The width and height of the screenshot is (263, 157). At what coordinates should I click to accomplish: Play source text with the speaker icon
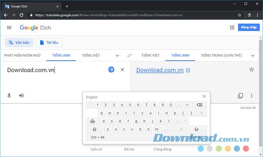click(x=21, y=96)
